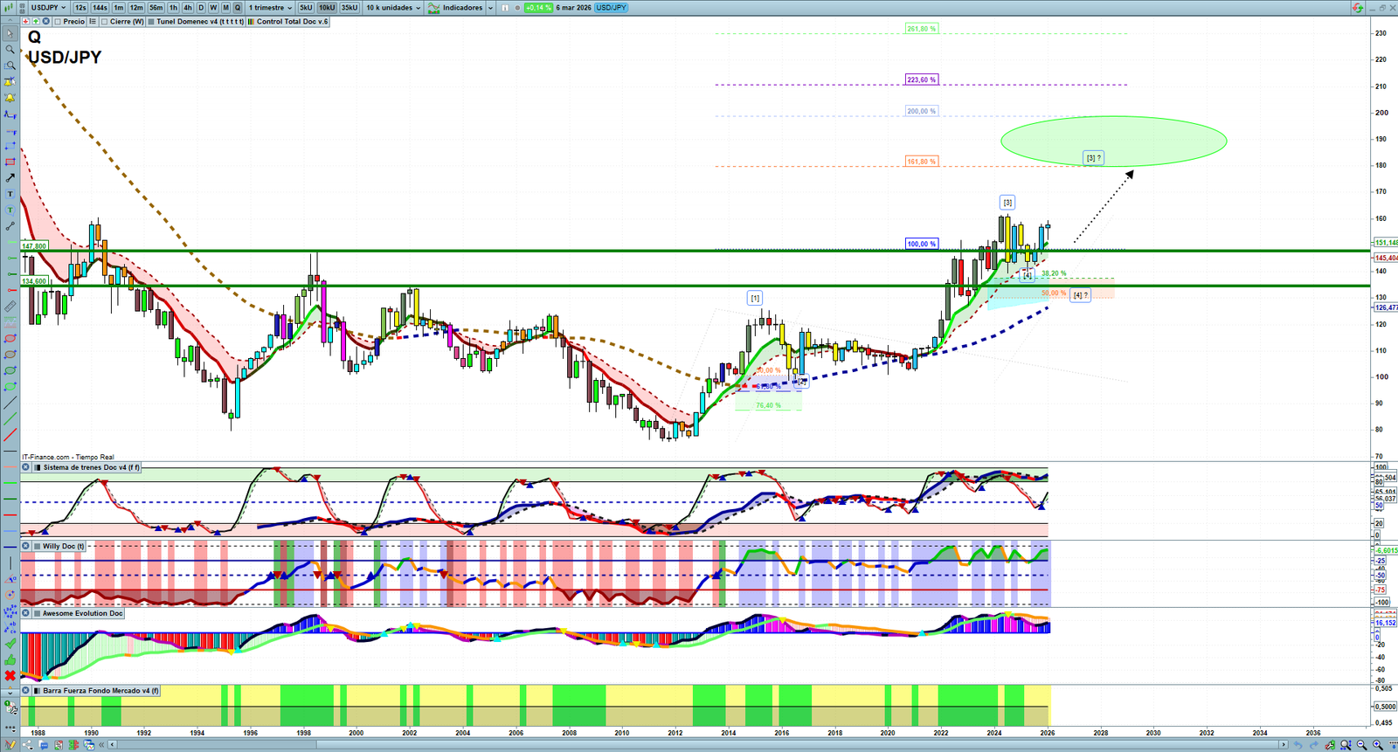This screenshot has height=752, width=1398.
Task: Switch to the 1h timeframe
Action: point(173,8)
